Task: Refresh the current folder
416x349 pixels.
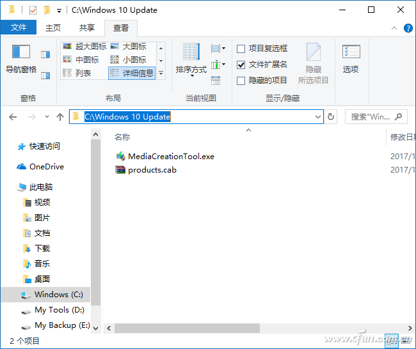Action: point(331,116)
